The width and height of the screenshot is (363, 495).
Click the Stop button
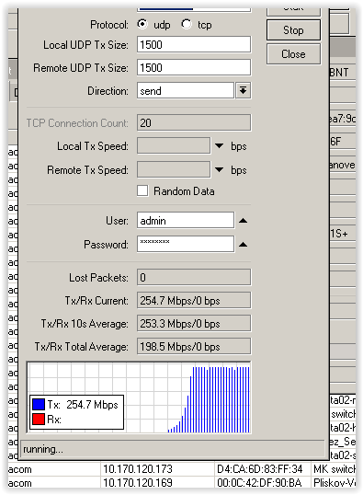(293, 30)
